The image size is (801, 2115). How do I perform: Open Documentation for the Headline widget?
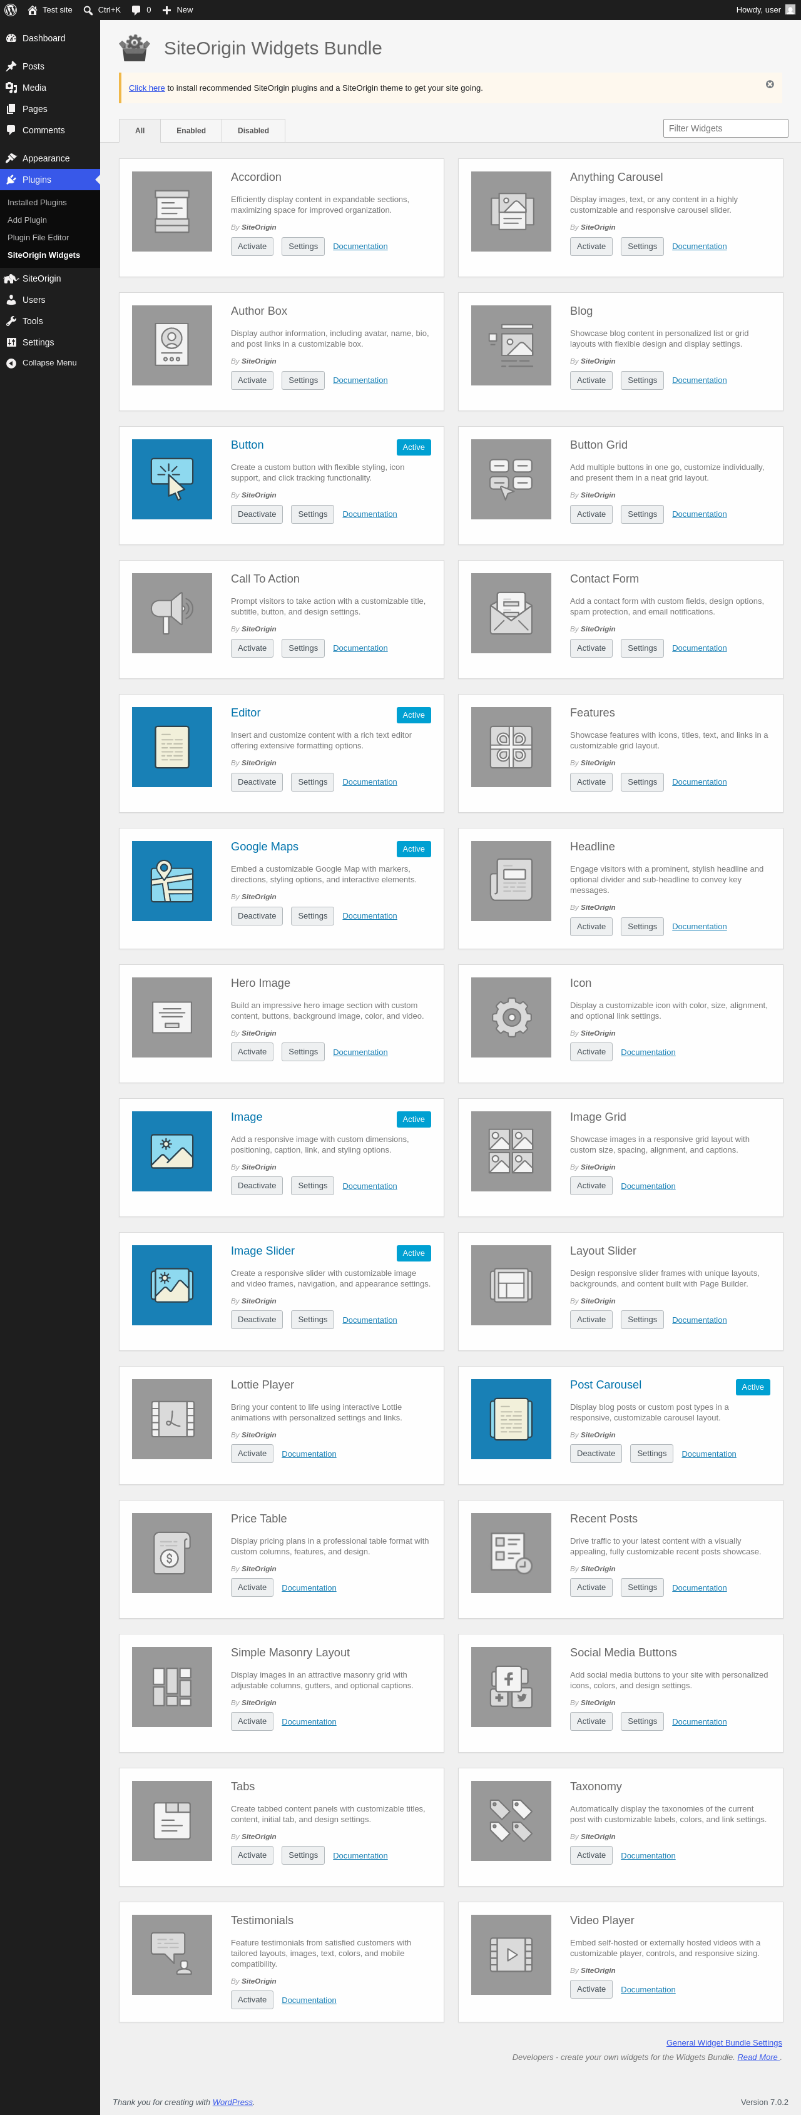pos(699,926)
